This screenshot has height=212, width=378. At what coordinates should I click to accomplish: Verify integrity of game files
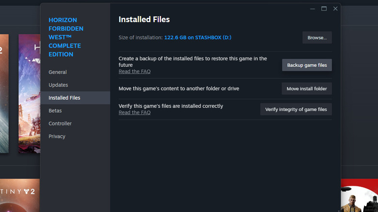tap(296, 109)
